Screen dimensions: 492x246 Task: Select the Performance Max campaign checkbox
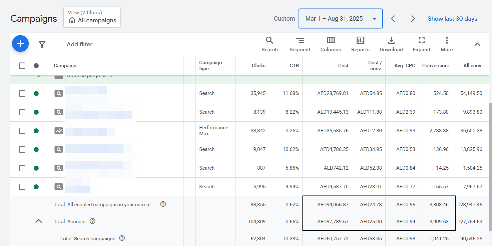click(x=22, y=131)
